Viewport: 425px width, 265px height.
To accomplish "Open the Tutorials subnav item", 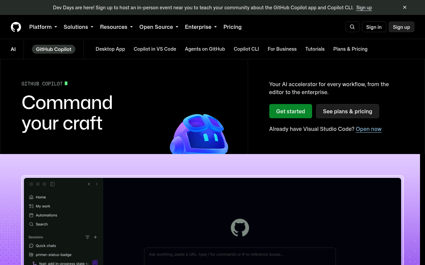I will tap(315, 49).
